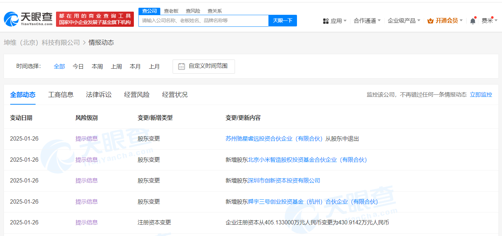Screen dimensions: 502x236
Task: Open 舜宇三号创业投资基金 link
Action: pyautogui.click(x=313, y=201)
